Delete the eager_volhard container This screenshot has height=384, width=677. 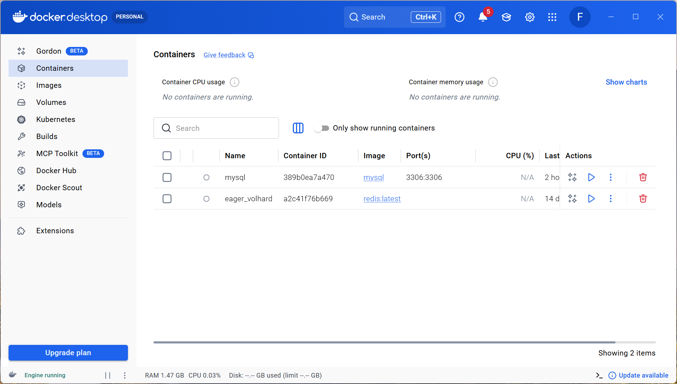point(643,198)
